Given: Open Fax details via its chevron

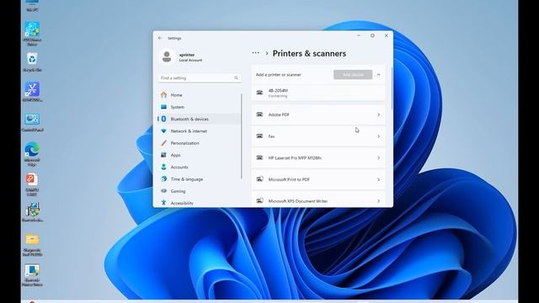Looking at the screenshot, I should [378, 136].
